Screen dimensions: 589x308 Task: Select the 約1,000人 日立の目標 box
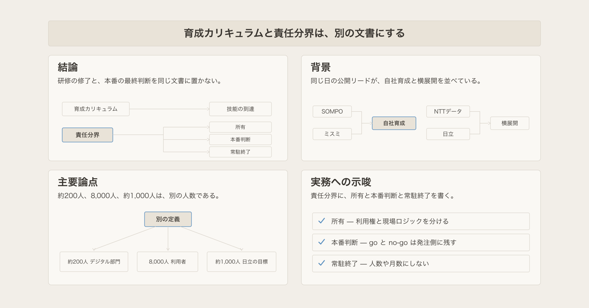pyautogui.click(x=242, y=262)
